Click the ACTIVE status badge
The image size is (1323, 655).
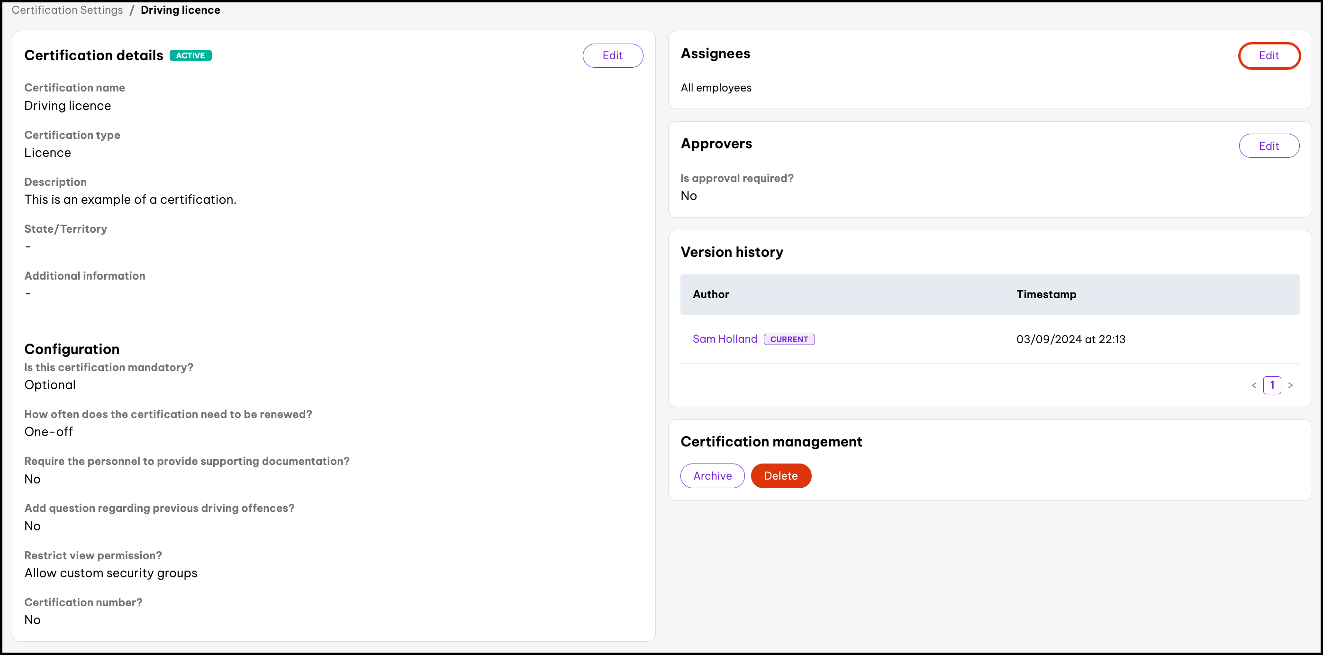coord(190,55)
